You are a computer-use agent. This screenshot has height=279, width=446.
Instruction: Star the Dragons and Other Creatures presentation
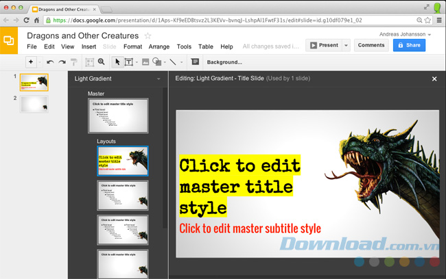[148, 36]
